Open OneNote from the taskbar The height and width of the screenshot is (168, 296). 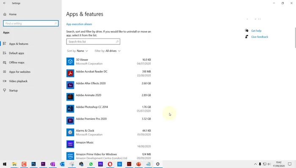53,164
